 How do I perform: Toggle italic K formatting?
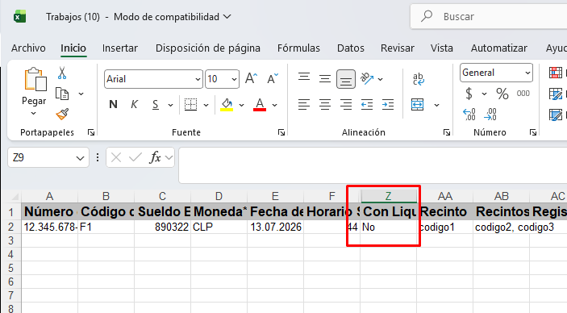point(134,105)
